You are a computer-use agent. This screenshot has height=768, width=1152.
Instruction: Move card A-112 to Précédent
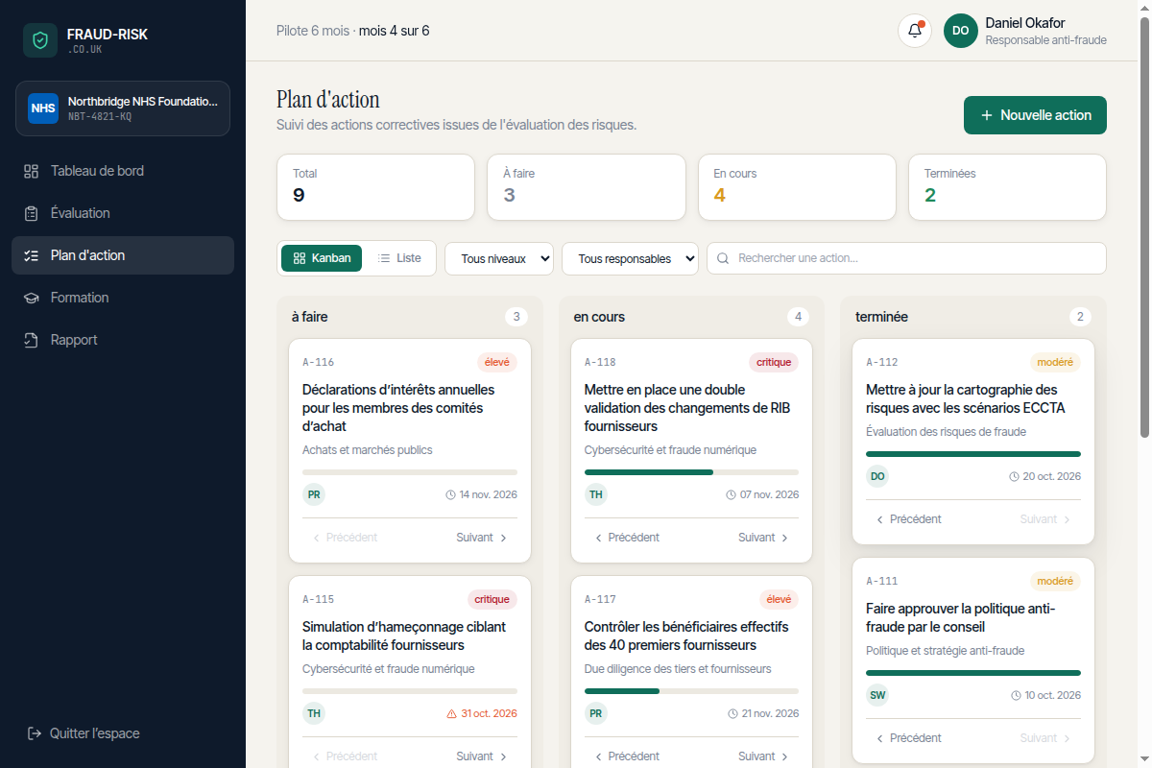click(908, 519)
